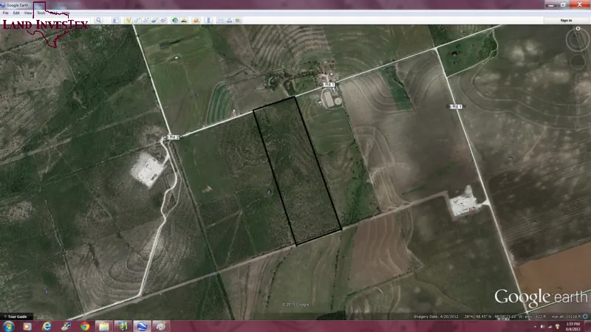
Task: Open the File menu
Action: (x=5, y=13)
